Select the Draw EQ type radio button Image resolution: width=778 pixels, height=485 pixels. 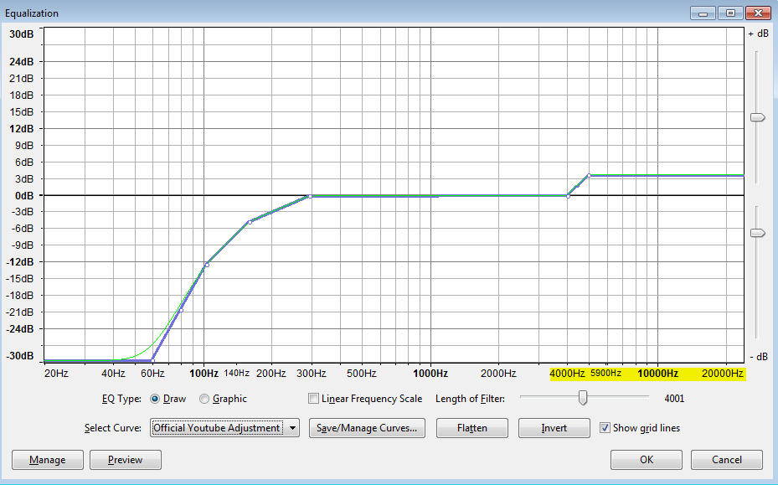(155, 399)
